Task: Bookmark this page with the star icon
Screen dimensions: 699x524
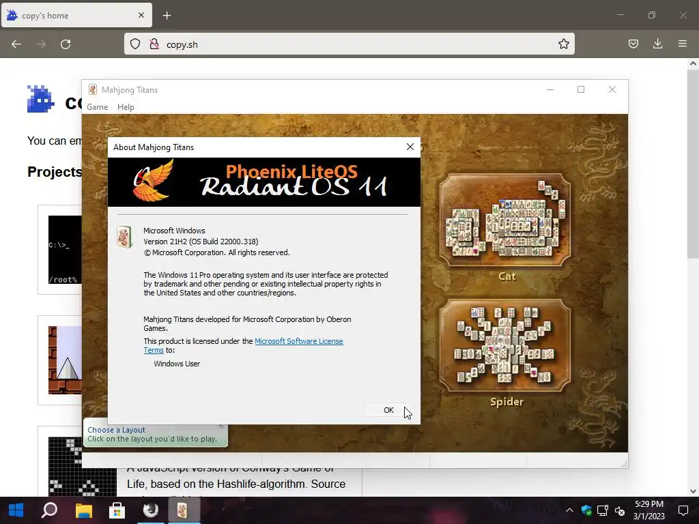Action: click(x=563, y=44)
